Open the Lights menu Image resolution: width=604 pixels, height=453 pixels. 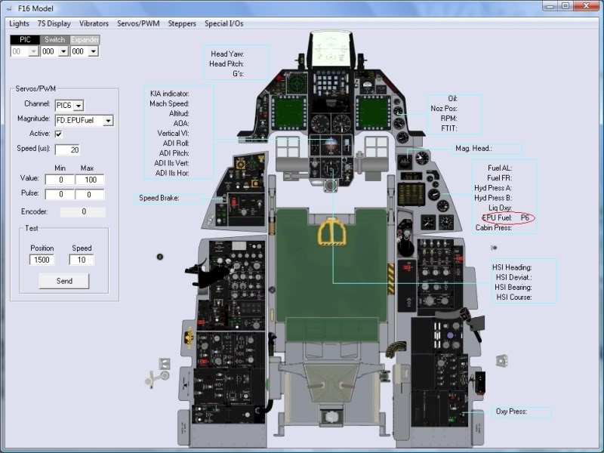click(x=19, y=23)
